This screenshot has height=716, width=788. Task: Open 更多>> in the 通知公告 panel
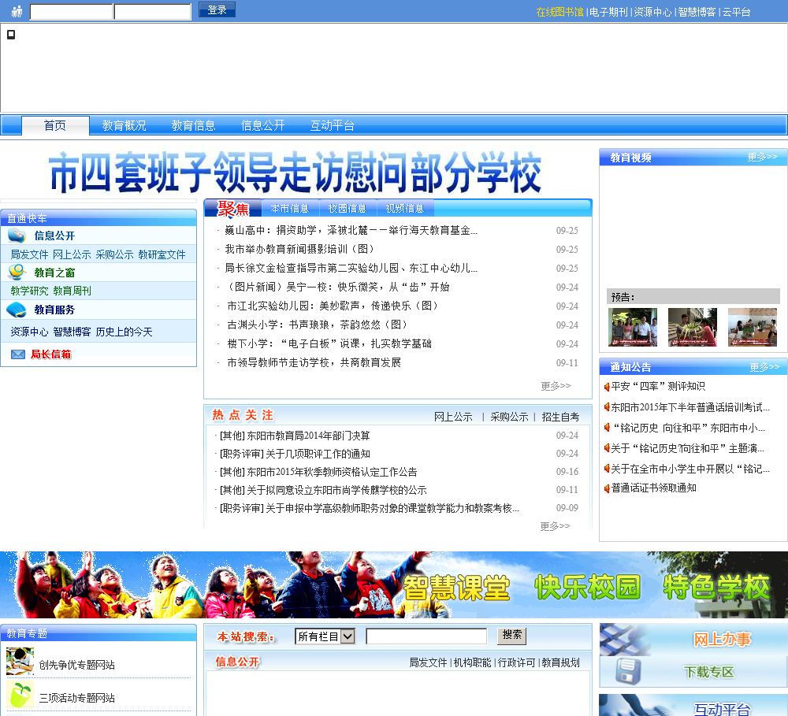(764, 367)
